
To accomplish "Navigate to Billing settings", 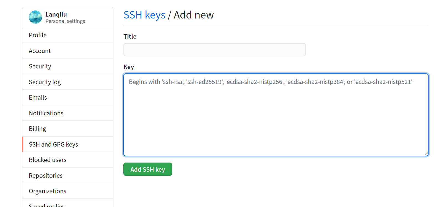I will (x=37, y=128).
